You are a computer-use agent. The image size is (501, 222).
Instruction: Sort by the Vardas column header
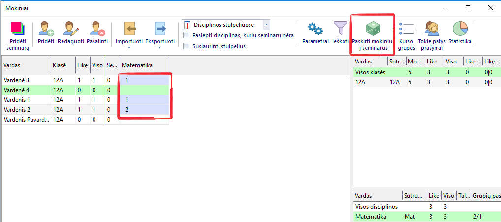pyautogui.click(x=25, y=65)
